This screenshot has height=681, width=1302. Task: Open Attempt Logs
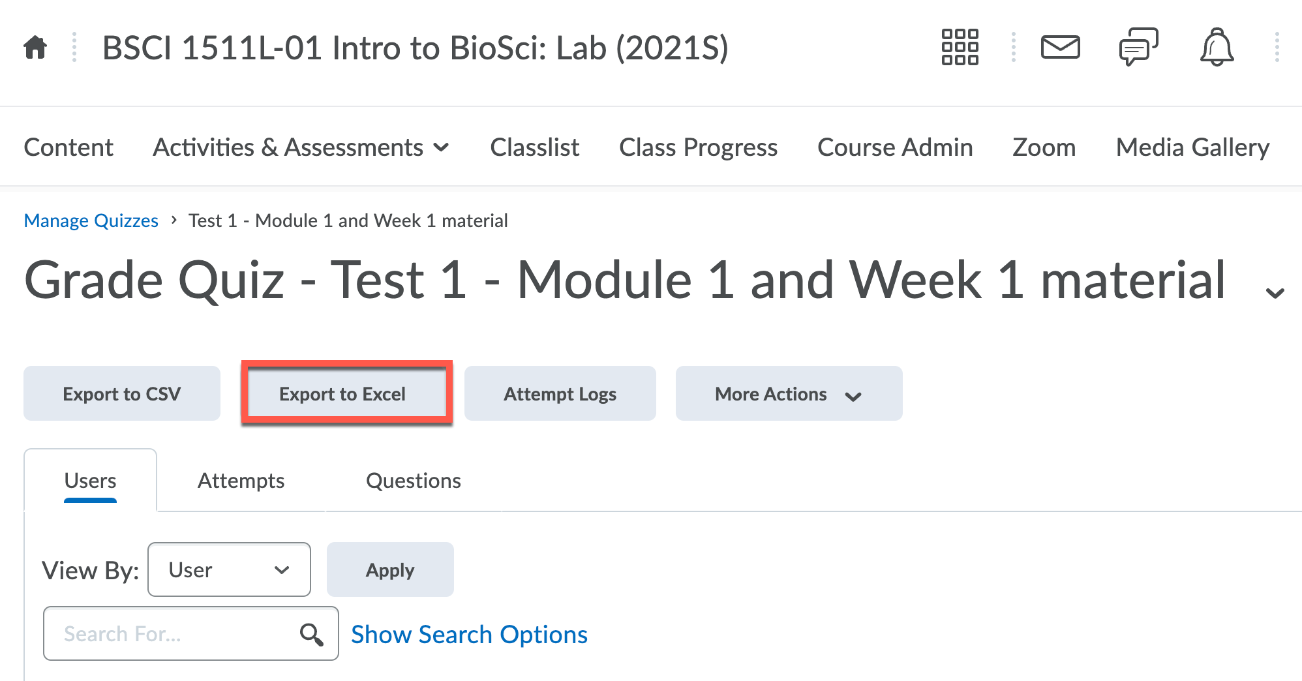pyautogui.click(x=560, y=394)
